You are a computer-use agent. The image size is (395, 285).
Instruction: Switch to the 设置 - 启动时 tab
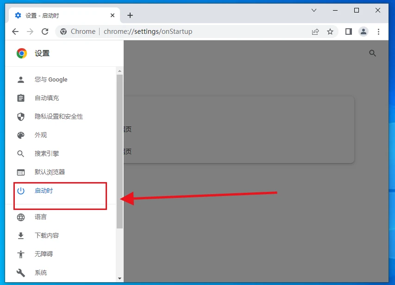tap(56, 14)
